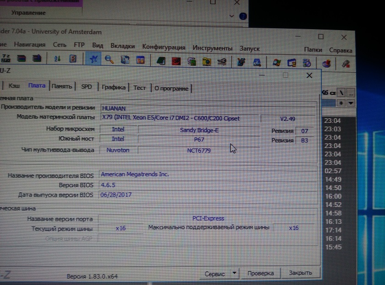Click the green book toolbar icon

point(161,61)
